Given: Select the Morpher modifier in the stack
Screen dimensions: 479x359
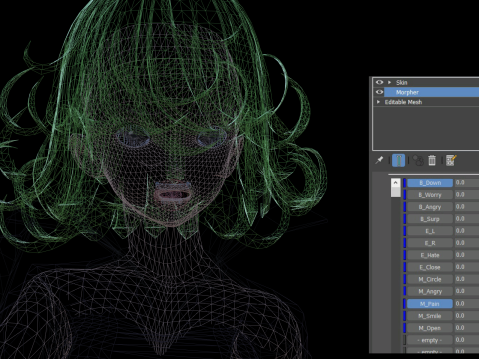Looking at the screenshot, I should 432,92.
